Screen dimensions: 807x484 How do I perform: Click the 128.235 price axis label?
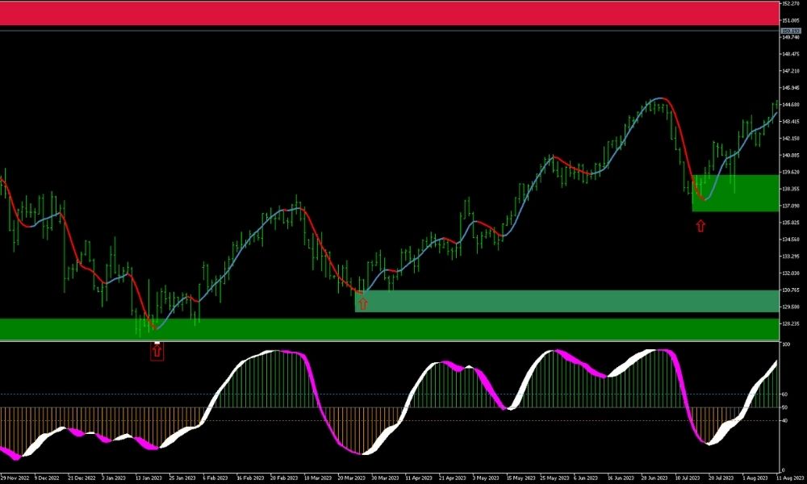click(x=791, y=323)
